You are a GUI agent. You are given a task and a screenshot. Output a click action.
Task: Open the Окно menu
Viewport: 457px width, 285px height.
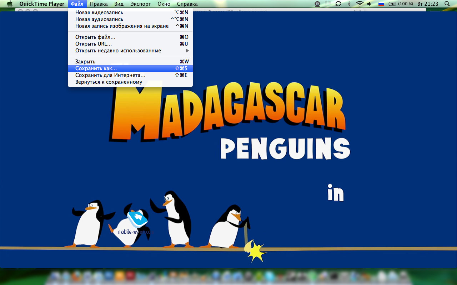pyautogui.click(x=164, y=4)
